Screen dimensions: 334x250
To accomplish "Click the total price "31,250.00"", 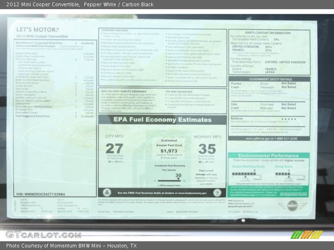I will tap(87, 117).
